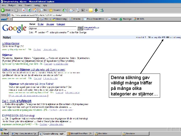Click the msn butterfly logo
The height and width of the screenshot is (136, 181).
pyautogui.click(x=4, y=19)
